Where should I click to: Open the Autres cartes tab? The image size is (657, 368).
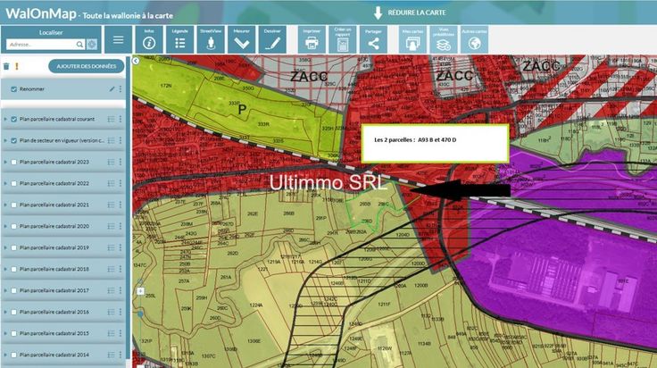coord(474,42)
